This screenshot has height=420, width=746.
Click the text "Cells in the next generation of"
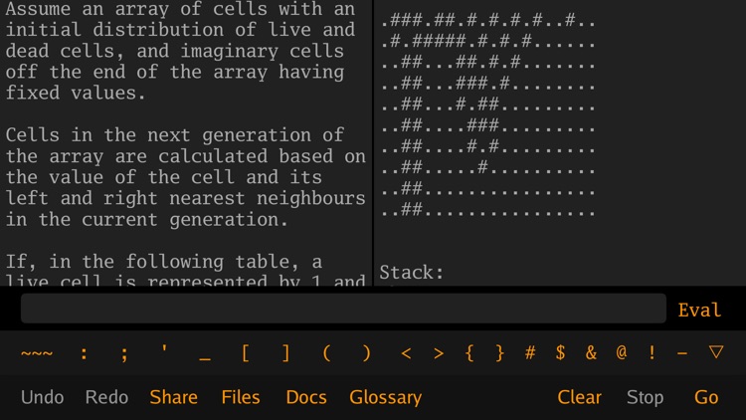click(175, 135)
